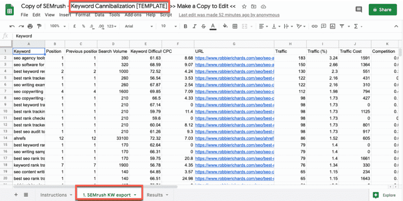Viewport: 403px width, 201px height.
Task: Toggle bold formatting
Action: coord(185,26)
